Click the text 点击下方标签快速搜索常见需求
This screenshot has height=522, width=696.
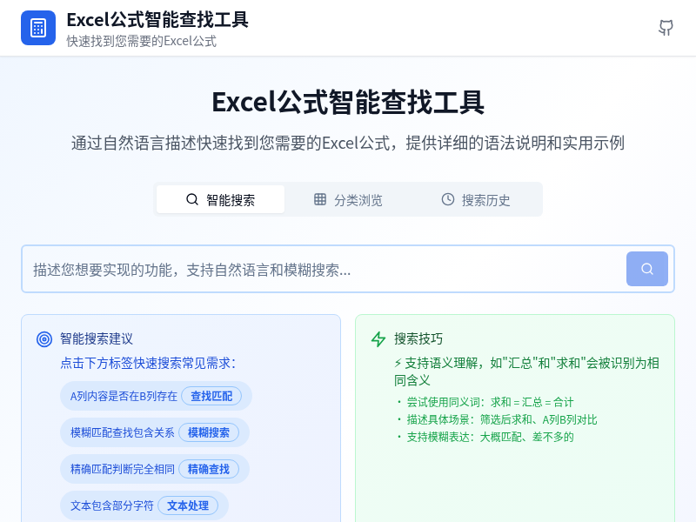pos(148,363)
